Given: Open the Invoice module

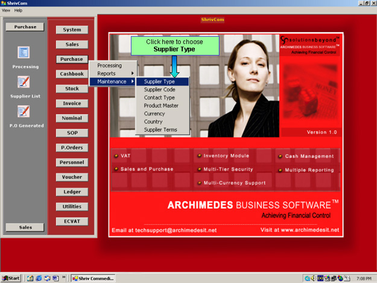Looking at the screenshot, I should pos(72,103).
